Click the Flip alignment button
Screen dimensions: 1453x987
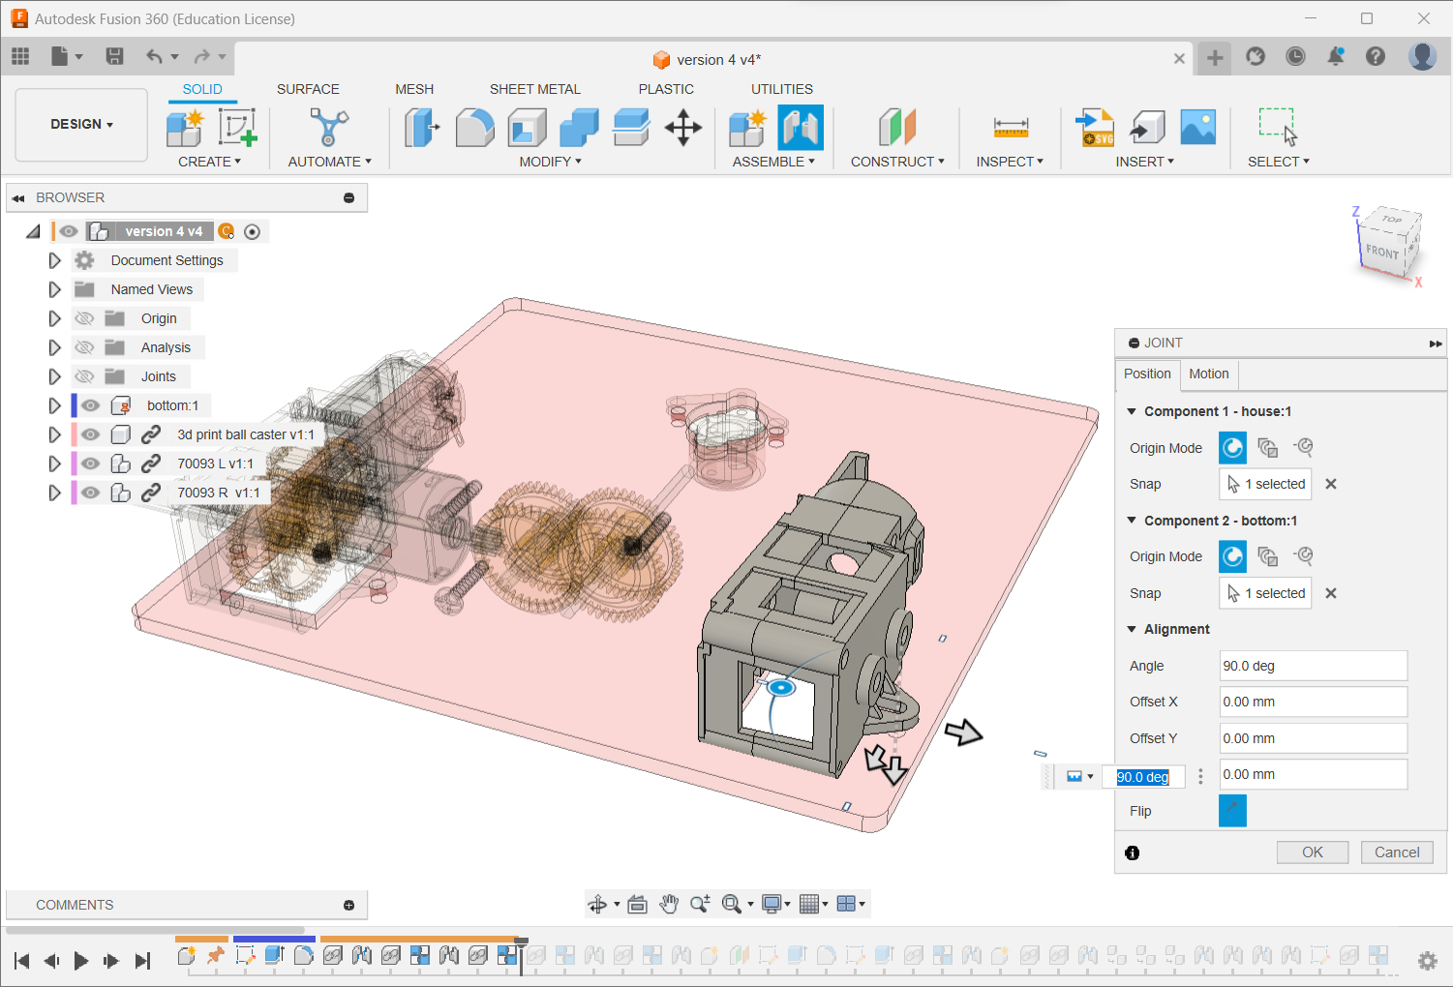1232,811
